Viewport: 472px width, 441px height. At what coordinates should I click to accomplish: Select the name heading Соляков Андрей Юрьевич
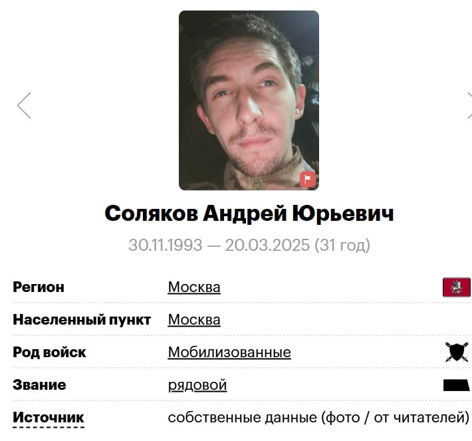[249, 214]
